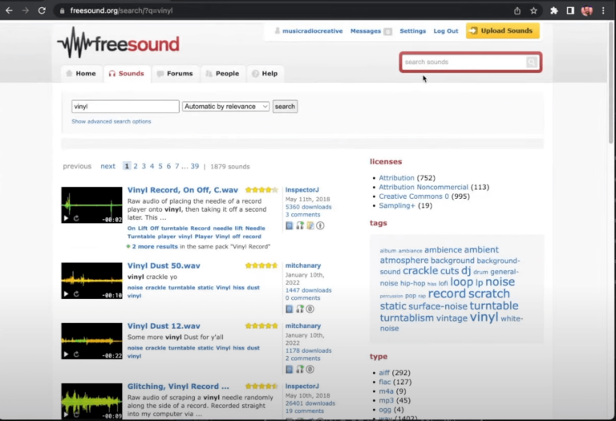
Task: Click 5360 downloads link
Action: 308,207
